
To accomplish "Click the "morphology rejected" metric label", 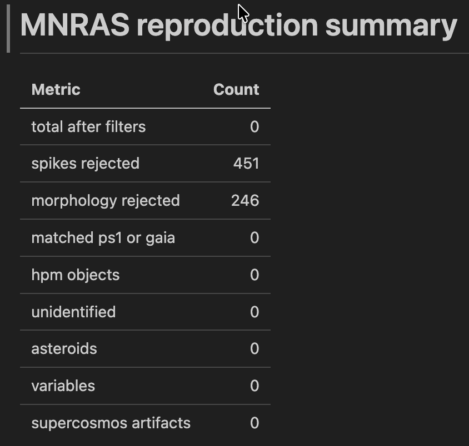I will 106,200.
